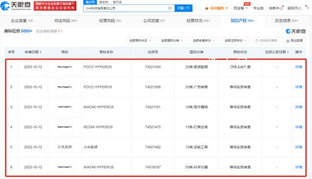Click 小米澎湃 trademark name text
312x179 pixels.
(x=90, y=147)
